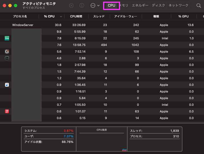
Task: Click the CPU time 1:01.07
Action: coord(80,111)
